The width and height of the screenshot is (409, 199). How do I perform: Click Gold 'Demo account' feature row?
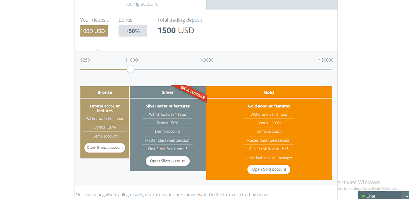[269, 131]
